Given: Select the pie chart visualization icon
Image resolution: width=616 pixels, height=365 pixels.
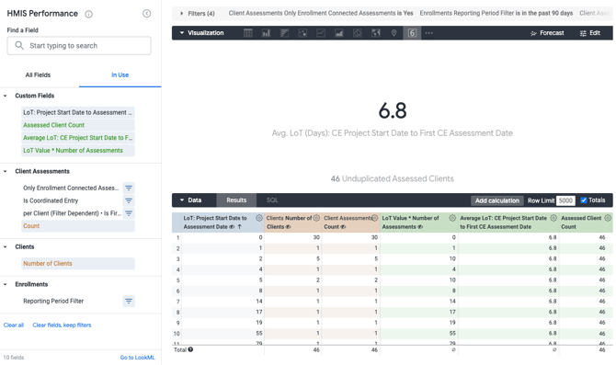Looking at the screenshot, I should 358,33.
